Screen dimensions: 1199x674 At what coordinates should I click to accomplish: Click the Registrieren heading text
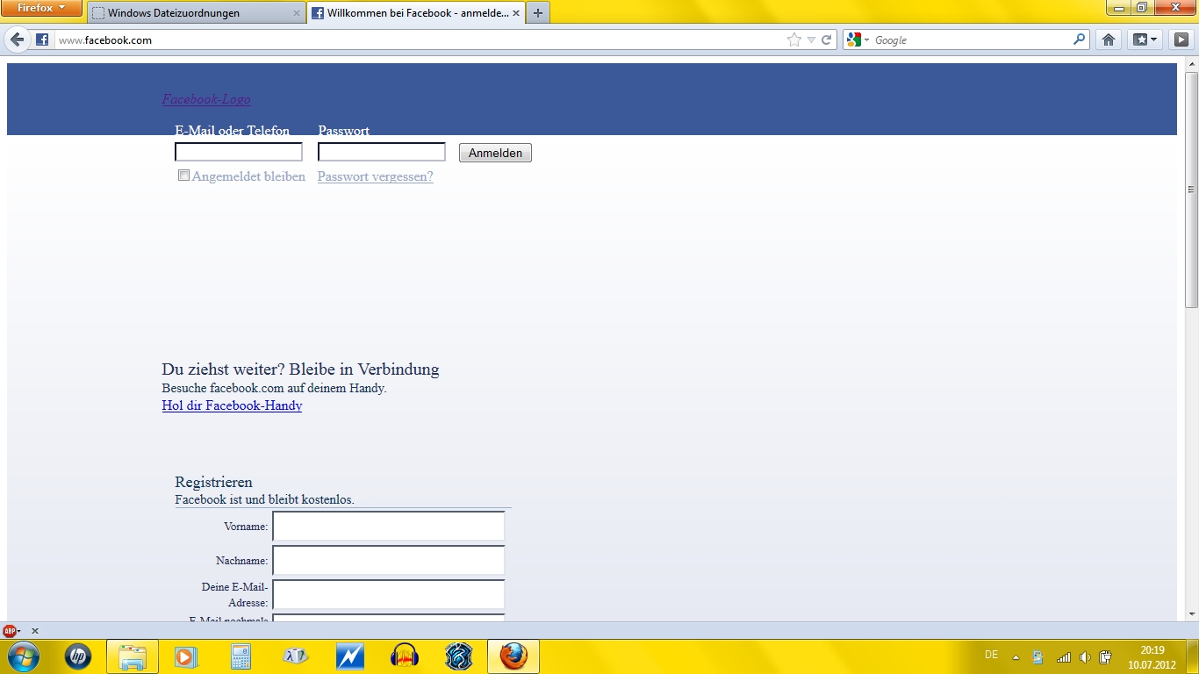pos(213,482)
